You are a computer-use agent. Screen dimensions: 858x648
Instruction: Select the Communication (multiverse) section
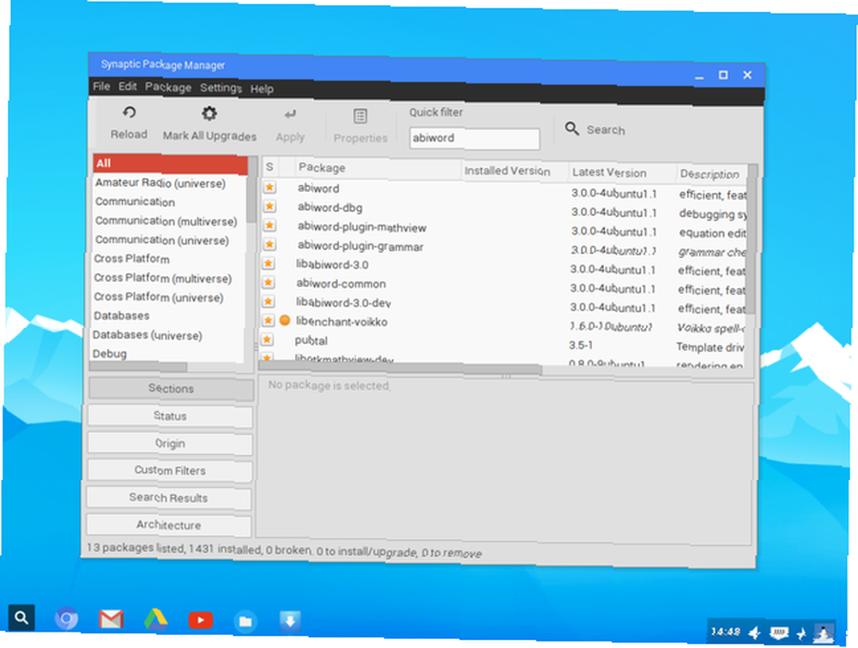(166, 221)
